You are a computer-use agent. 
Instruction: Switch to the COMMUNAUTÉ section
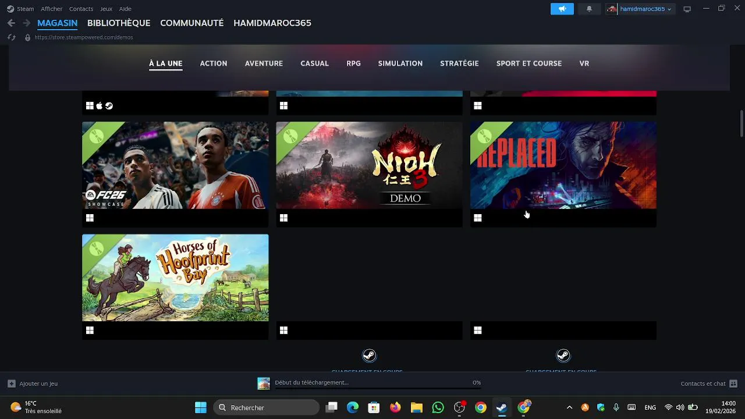click(192, 23)
